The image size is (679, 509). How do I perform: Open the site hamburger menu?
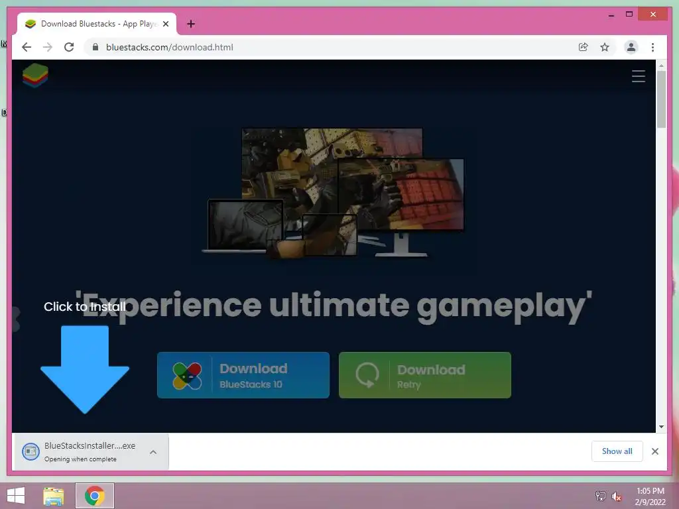pos(639,76)
